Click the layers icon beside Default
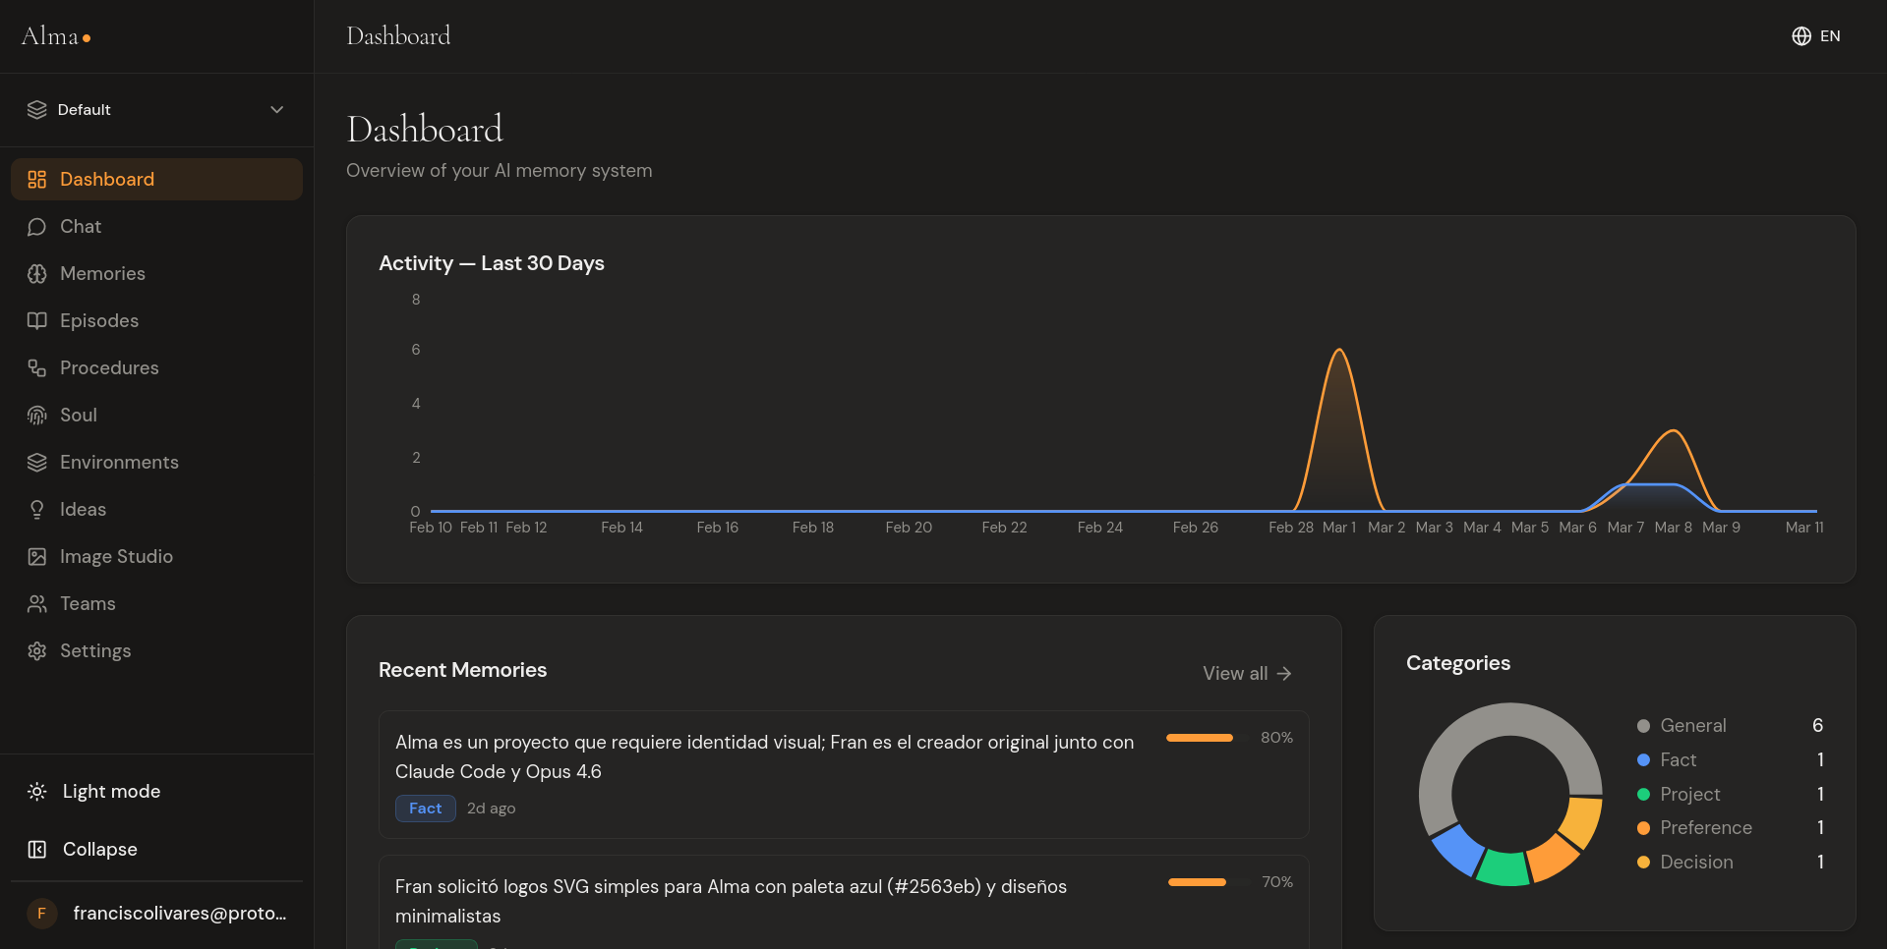This screenshot has height=949, width=1888. 37,109
